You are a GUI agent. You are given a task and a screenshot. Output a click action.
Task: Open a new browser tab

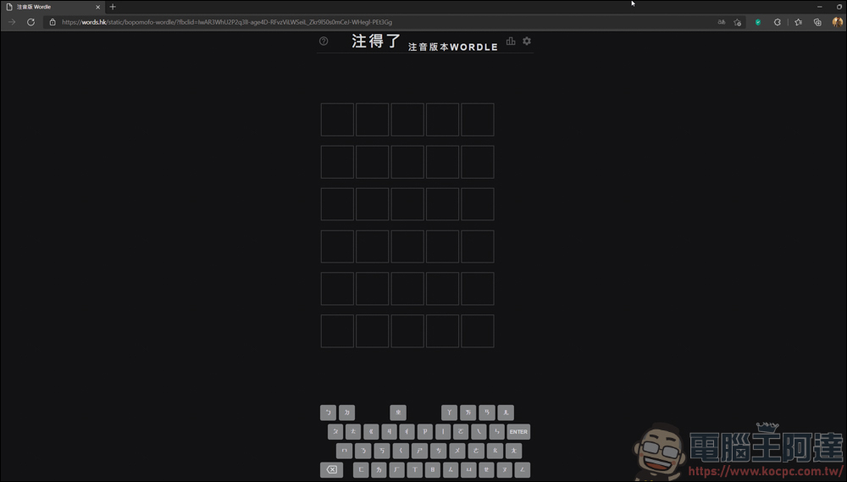(x=113, y=7)
